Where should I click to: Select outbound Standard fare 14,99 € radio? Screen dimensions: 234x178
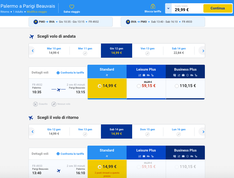pyautogui.click(x=100, y=86)
